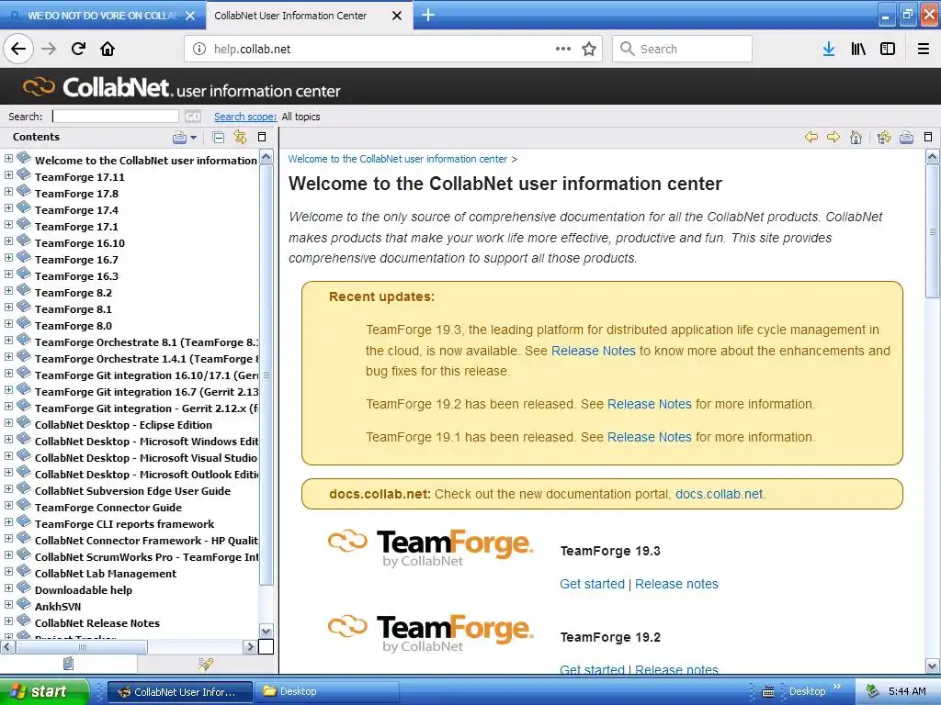
Task: Click CollabNet User Infor... taskbar button
Action: click(180, 692)
